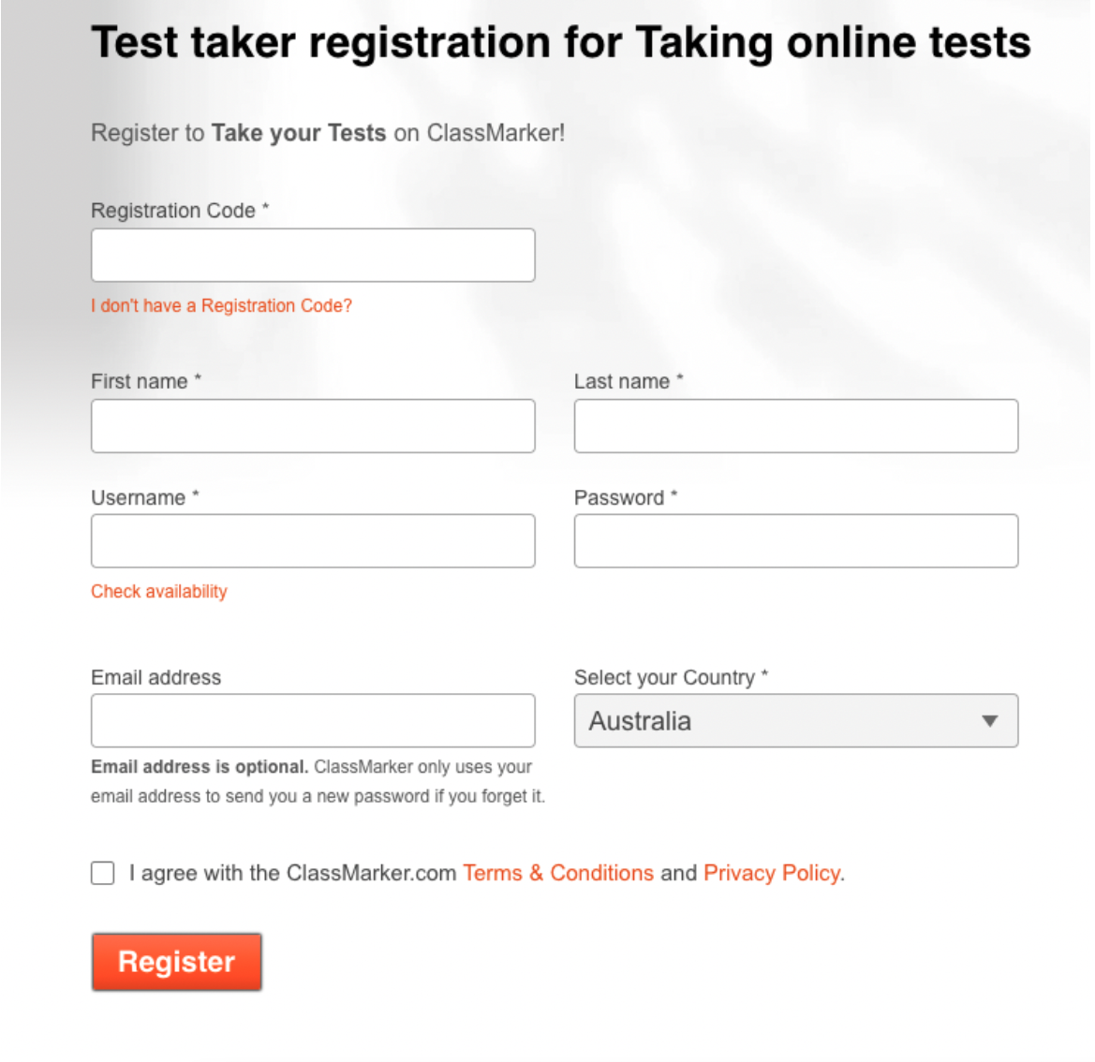
Task: Click the Password entry field
Action: tap(795, 540)
